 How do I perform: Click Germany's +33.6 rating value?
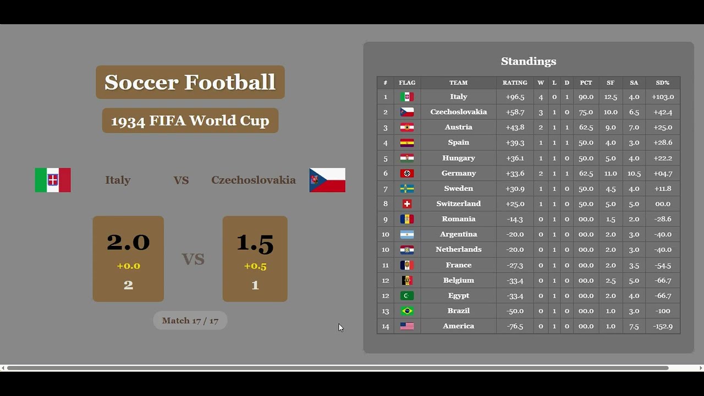click(515, 173)
